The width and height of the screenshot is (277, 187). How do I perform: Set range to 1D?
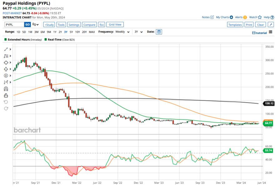[18, 32]
